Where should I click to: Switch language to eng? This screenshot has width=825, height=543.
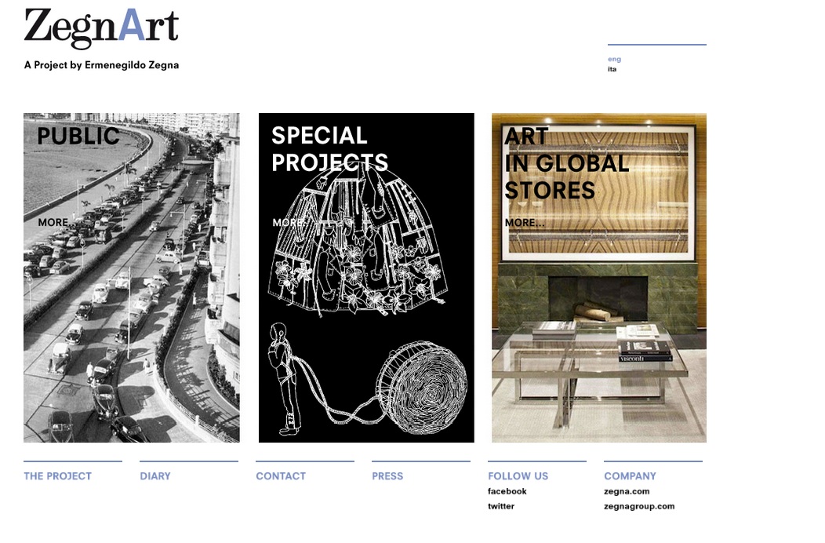pos(615,59)
